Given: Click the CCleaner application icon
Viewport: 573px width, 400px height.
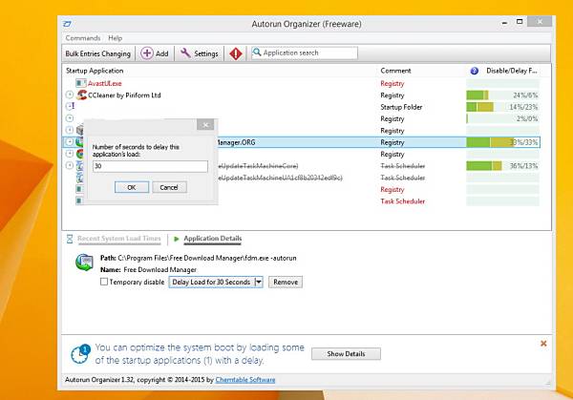Looking at the screenshot, I should click(81, 95).
